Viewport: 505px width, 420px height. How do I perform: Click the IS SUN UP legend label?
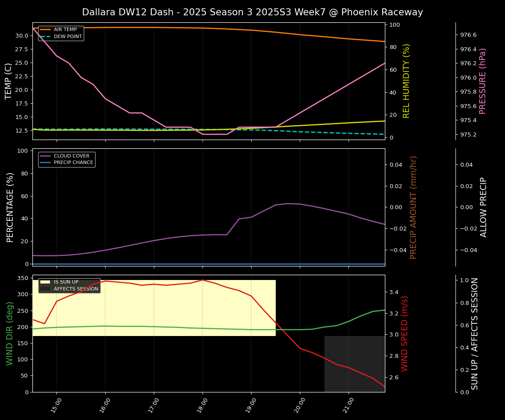66,282
